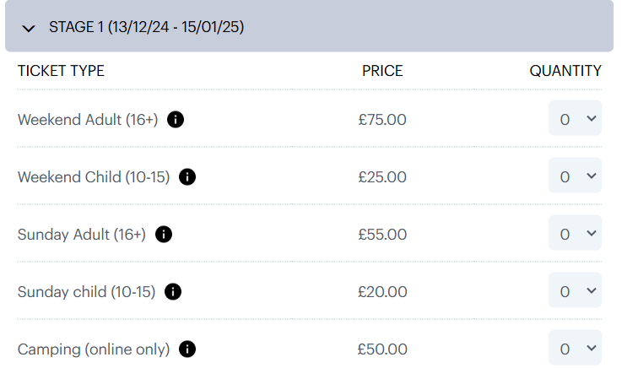Click the £75.00 price
The image size is (638, 368).
tap(382, 120)
